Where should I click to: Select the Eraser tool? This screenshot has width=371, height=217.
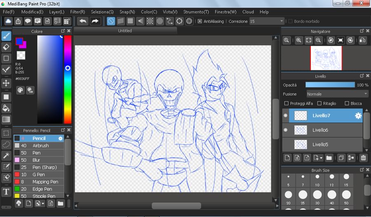point(6,47)
